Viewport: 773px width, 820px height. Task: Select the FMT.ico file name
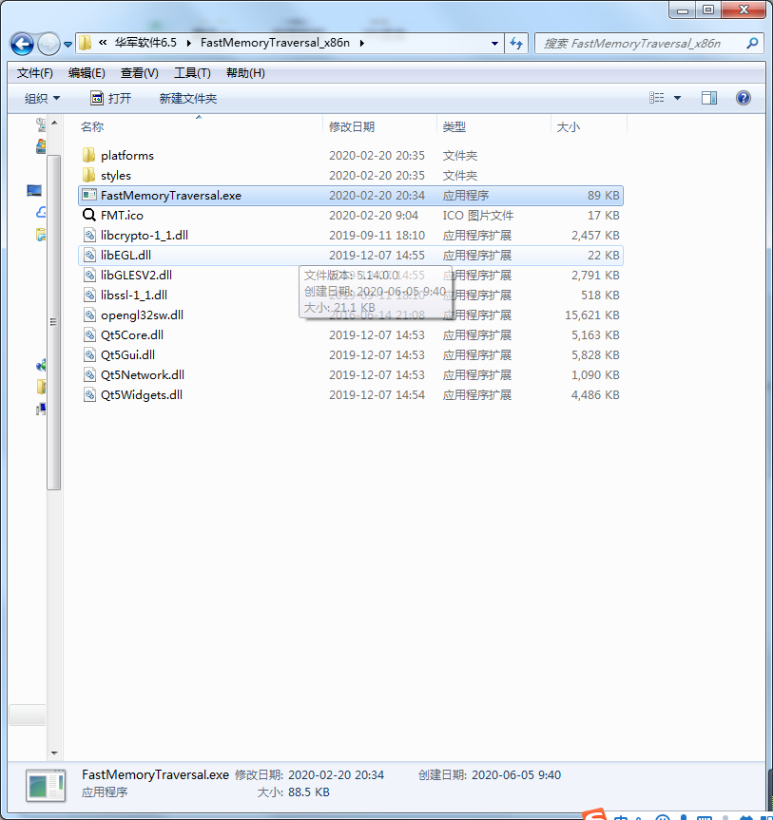tap(122, 215)
